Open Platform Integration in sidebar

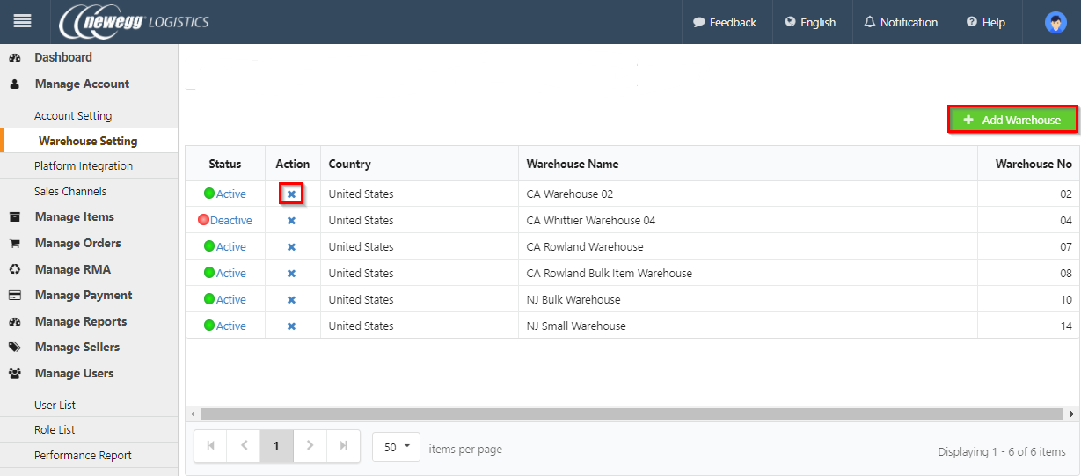[x=84, y=165]
